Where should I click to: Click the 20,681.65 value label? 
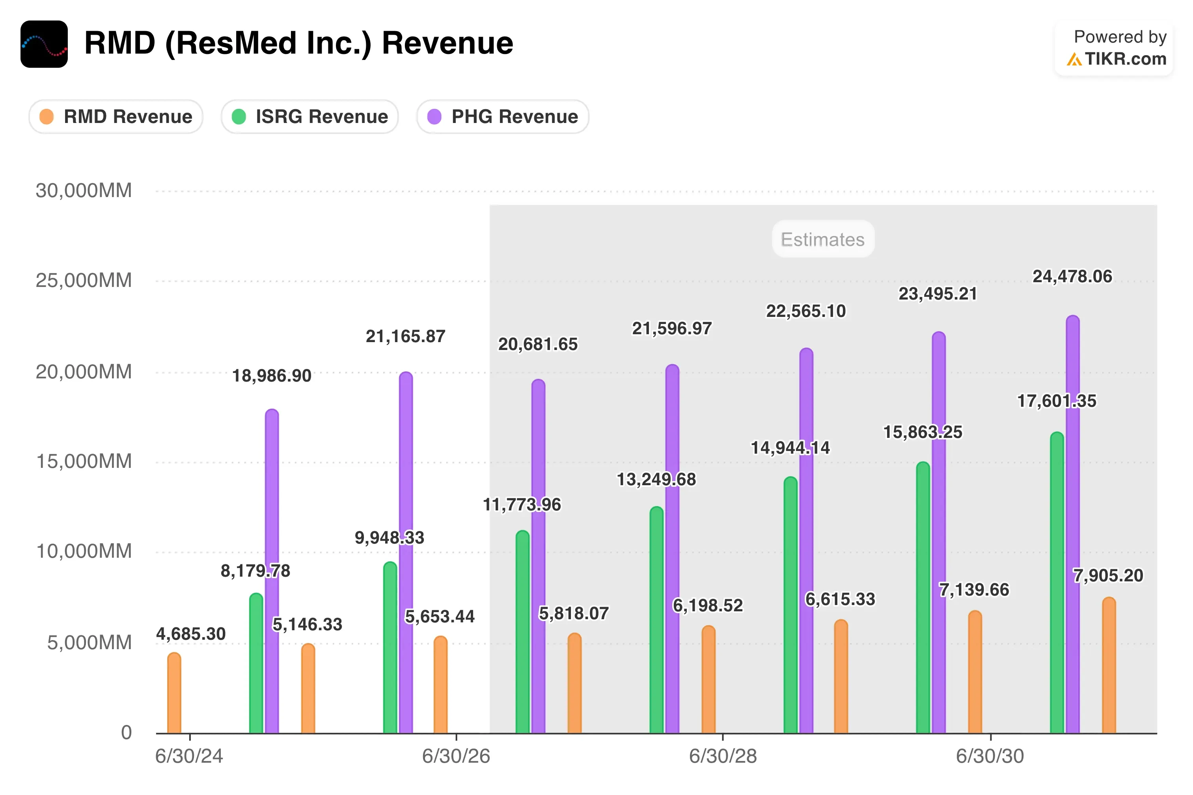[x=538, y=344]
